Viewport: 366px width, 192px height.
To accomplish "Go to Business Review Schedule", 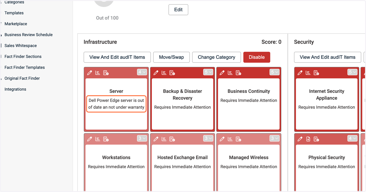I will [29, 35].
